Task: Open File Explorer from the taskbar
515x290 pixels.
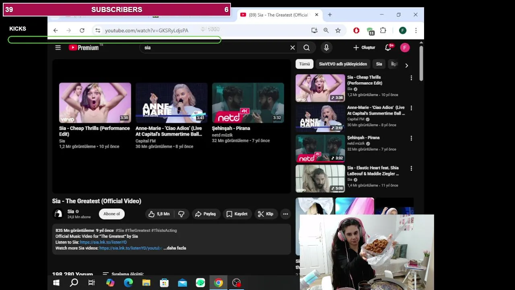Action: click(x=146, y=283)
